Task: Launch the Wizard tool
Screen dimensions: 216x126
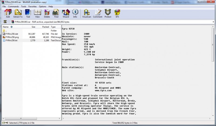Action: tap(66, 12)
